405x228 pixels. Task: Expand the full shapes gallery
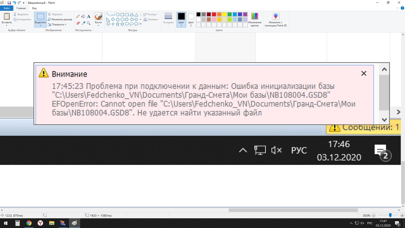pyautogui.click(x=140, y=24)
